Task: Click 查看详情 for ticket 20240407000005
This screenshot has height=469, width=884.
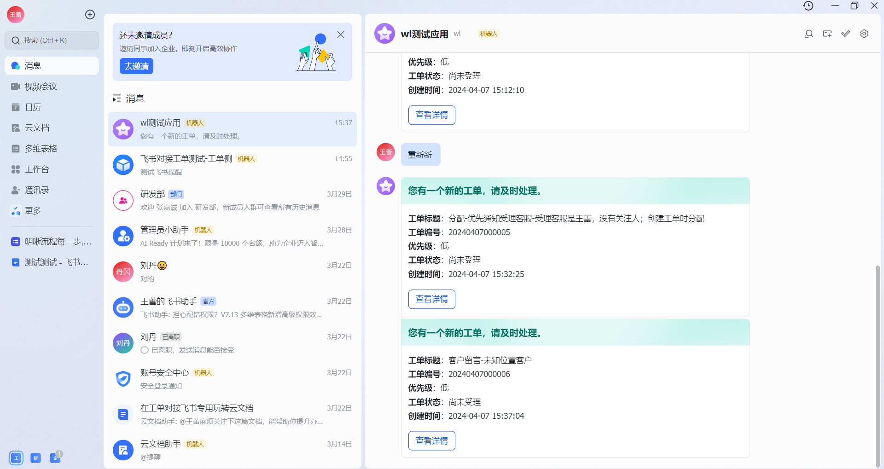Action: pos(432,299)
